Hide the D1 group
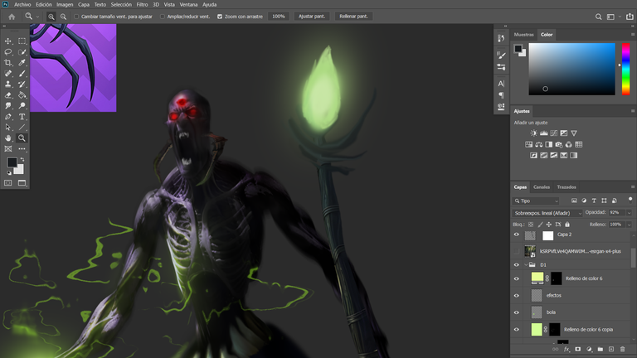Image resolution: width=637 pixels, height=358 pixels. tap(517, 264)
